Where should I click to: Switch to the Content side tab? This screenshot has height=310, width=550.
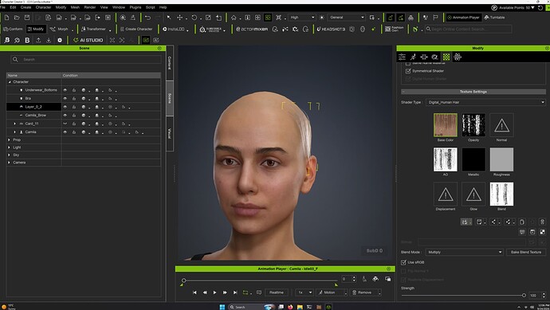(x=170, y=63)
